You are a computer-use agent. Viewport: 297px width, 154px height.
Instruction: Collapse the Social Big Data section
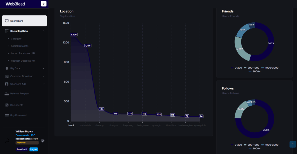(x=44, y=31)
